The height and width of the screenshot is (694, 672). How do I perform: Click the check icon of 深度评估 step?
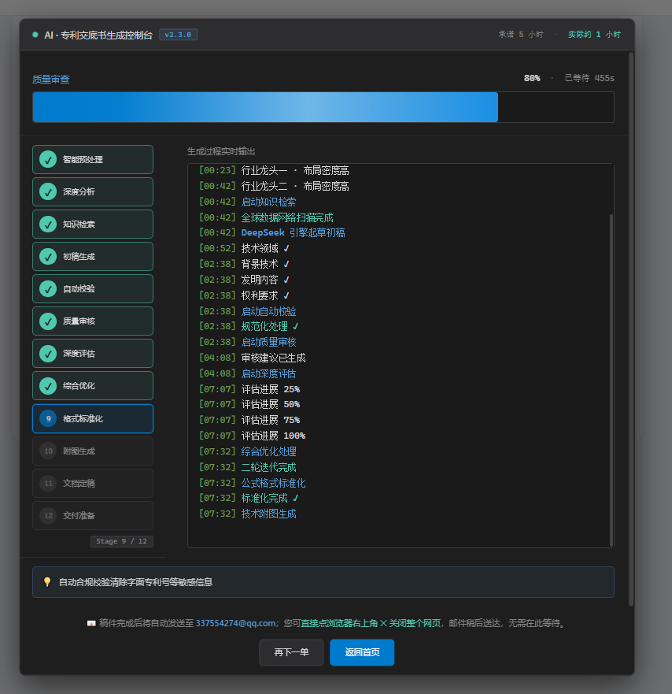point(48,353)
